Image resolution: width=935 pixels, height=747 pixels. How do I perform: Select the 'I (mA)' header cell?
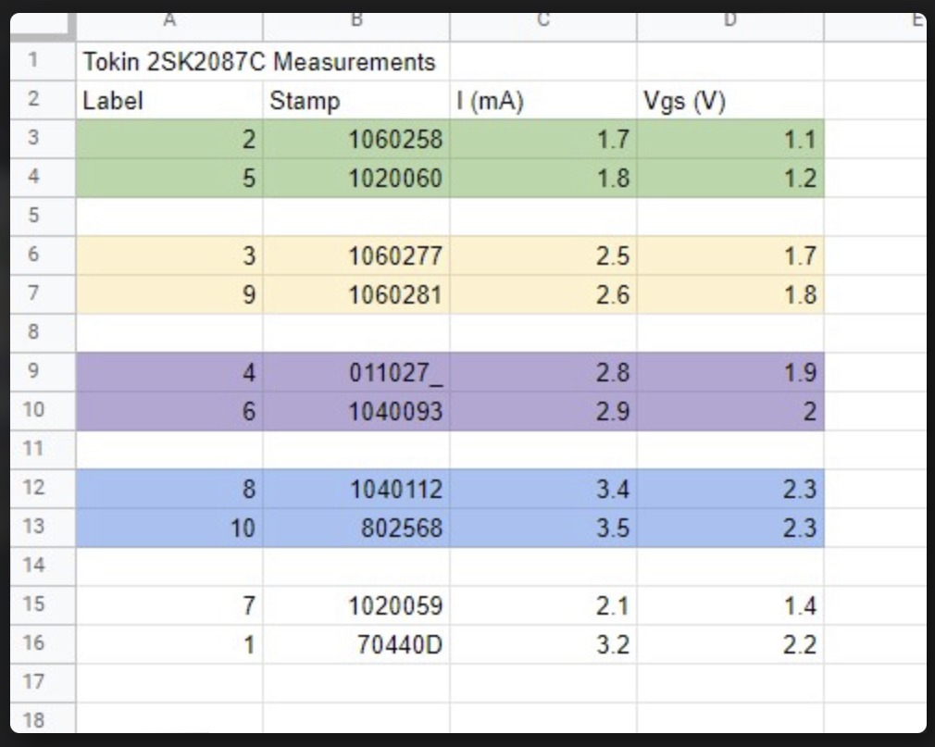pyautogui.click(x=543, y=100)
